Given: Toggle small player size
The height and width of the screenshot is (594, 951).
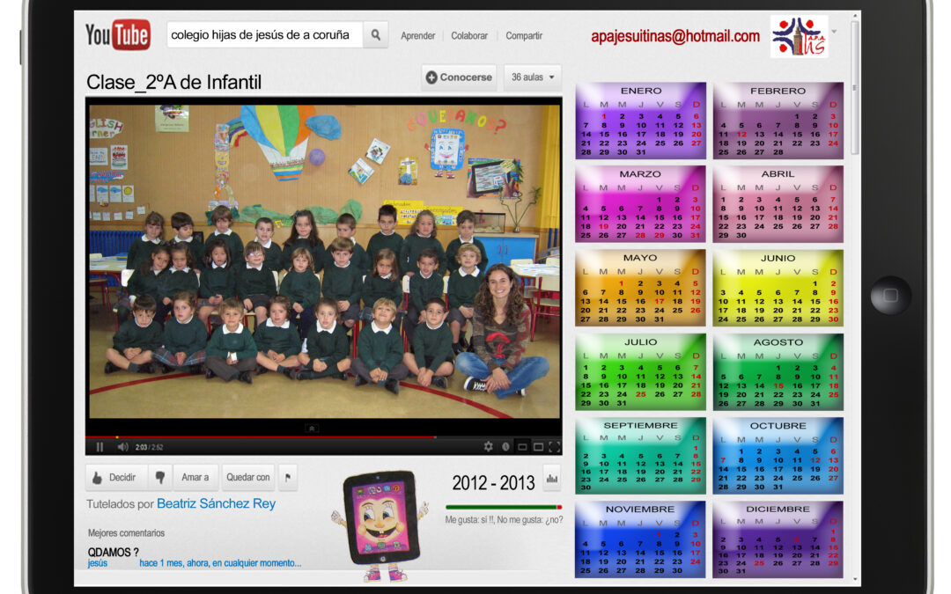Looking at the screenshot, I should click(x=522, y=447).
